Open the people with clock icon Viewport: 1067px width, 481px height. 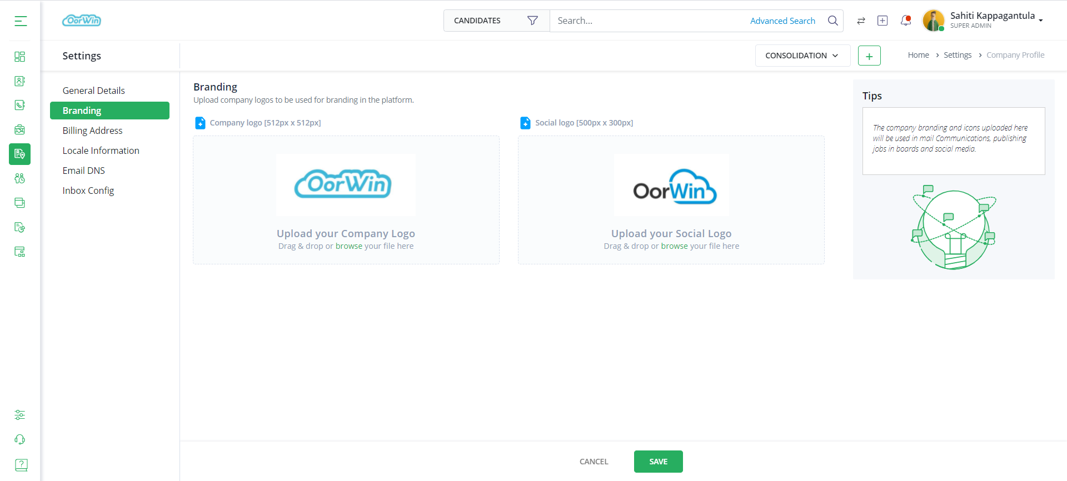(x=20, y=178)
